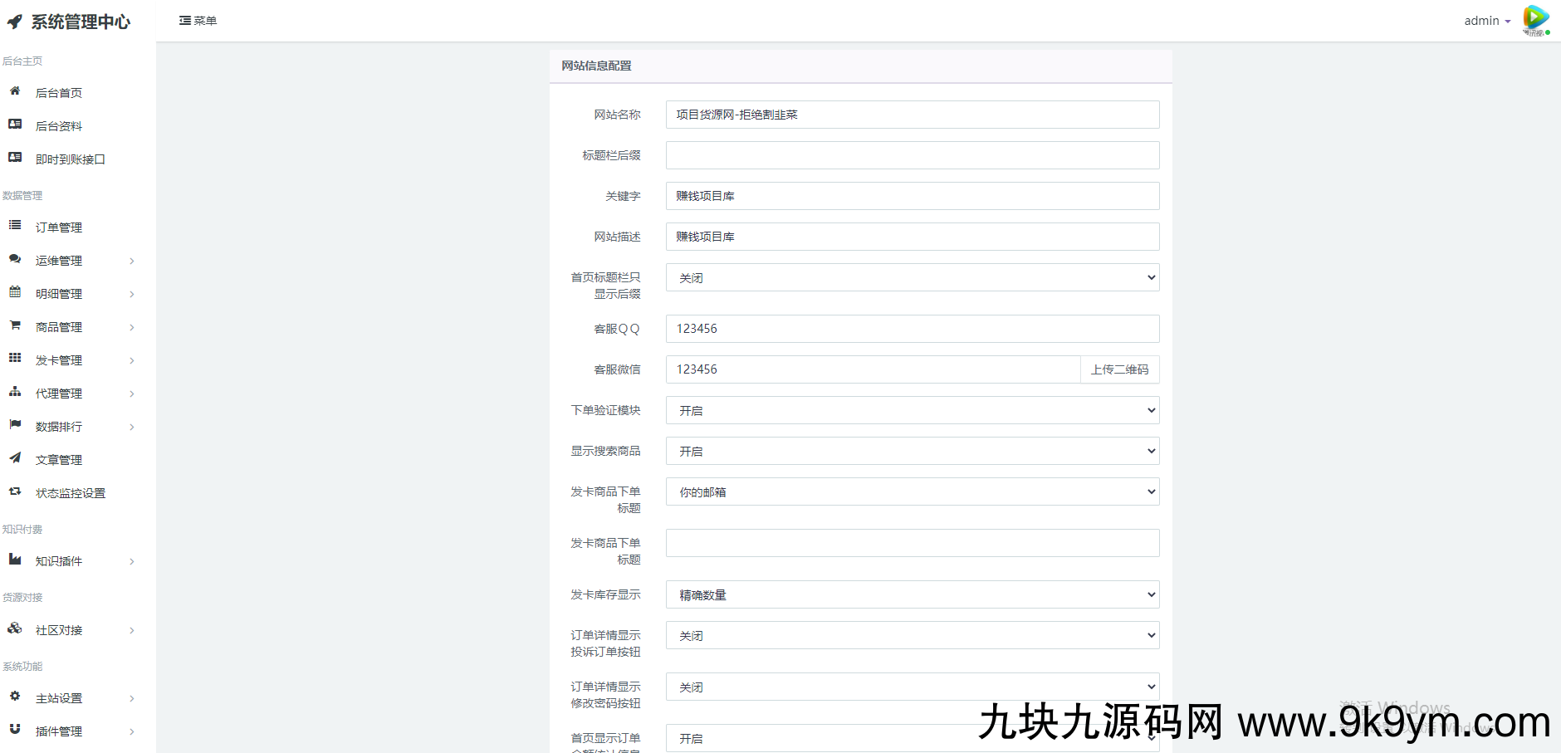This screenshot has height=753, width=1561.
Task: Open the 显示搜索商品 select box
Action: pyautogui.click(x=912, y=451)
